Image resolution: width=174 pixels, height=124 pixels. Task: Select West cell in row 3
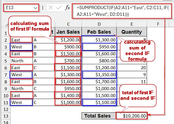pyautogui.click(x=21, y=47)
